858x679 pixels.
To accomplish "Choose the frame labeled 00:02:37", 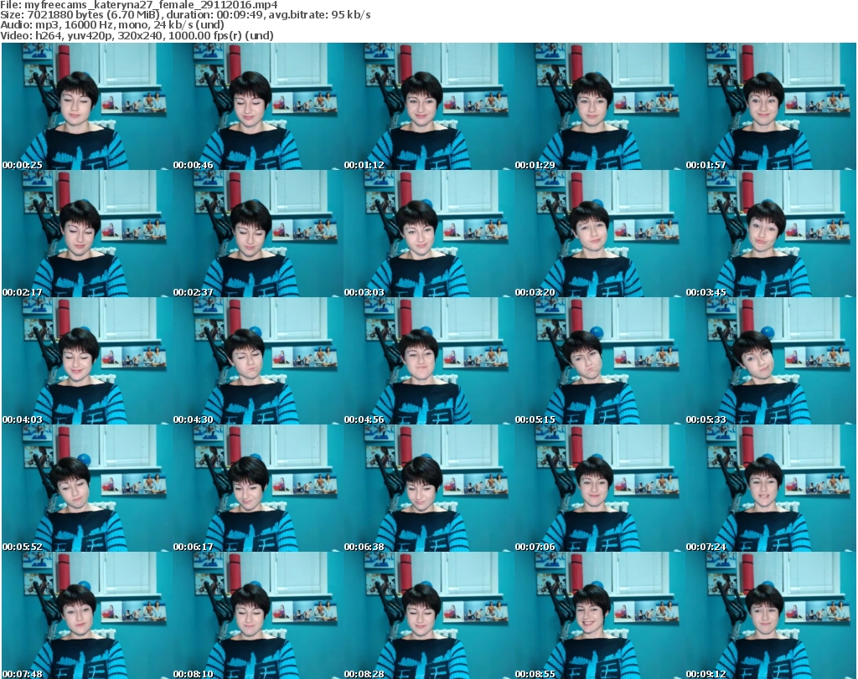I will (x=258, y=234).
